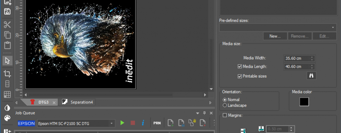Click the binoculars icon beside Printable sizes
Image resolution: width=341 pixels, height=133 pixels.
(311, 76)
